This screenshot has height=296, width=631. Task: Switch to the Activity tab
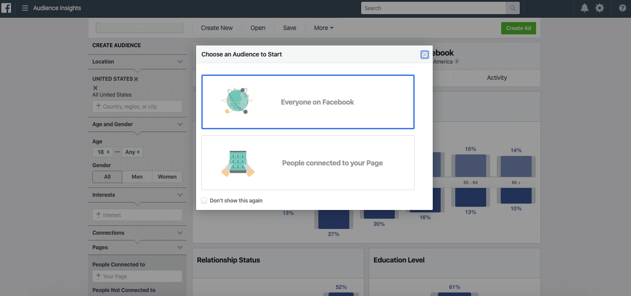click(x=497, y=78)
